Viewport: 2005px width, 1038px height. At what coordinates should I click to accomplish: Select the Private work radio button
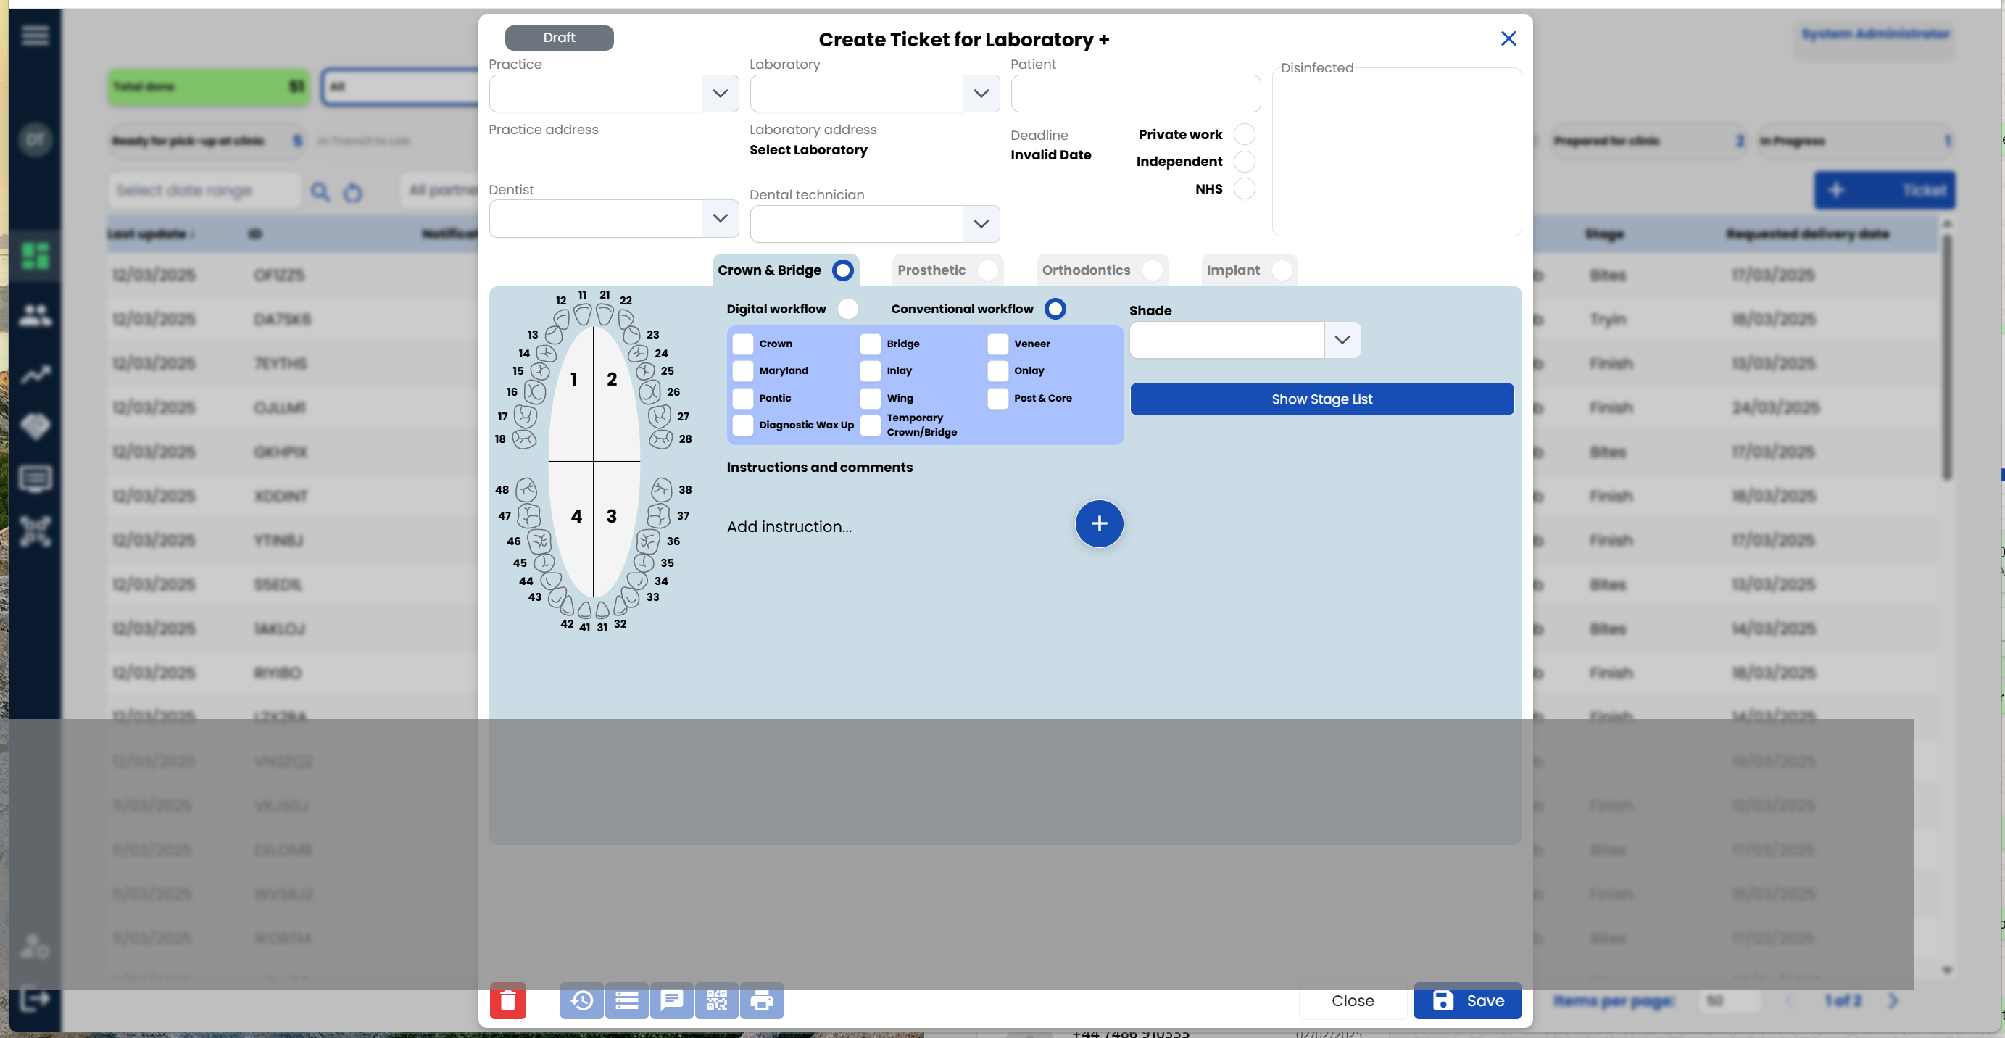tap(1245, 134)
